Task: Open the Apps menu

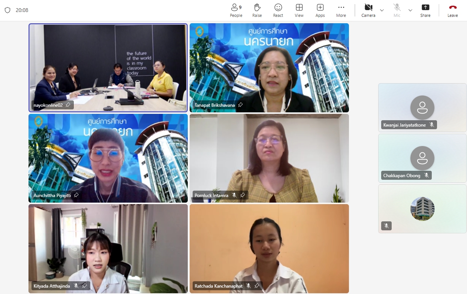Action: pos(320,10)
